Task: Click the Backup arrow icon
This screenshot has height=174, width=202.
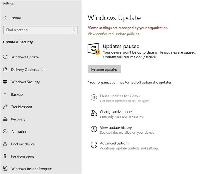Action: click(5, 94)
